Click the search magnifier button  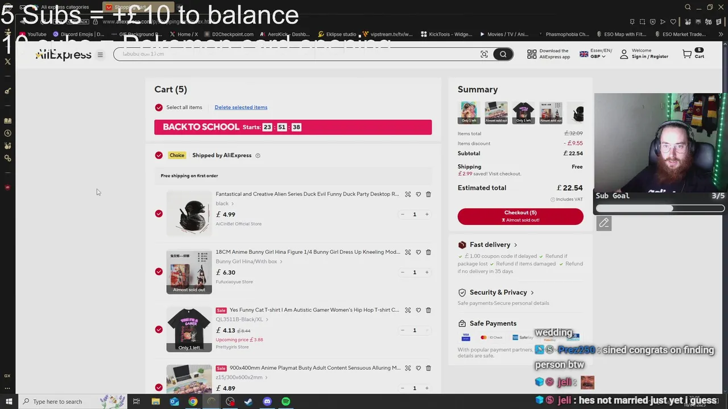tap(503, 54)
